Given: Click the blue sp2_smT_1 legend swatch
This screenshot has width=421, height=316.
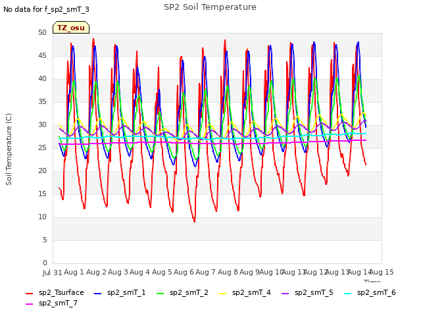Looking at the screenshot, I should (98, 294).
